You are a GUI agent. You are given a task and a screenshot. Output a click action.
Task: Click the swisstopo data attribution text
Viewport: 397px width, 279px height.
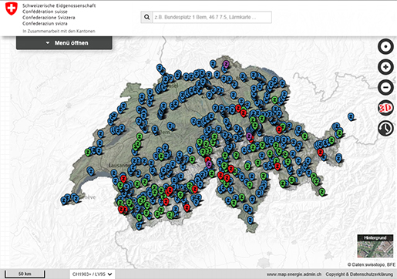(x=372, y=264)
